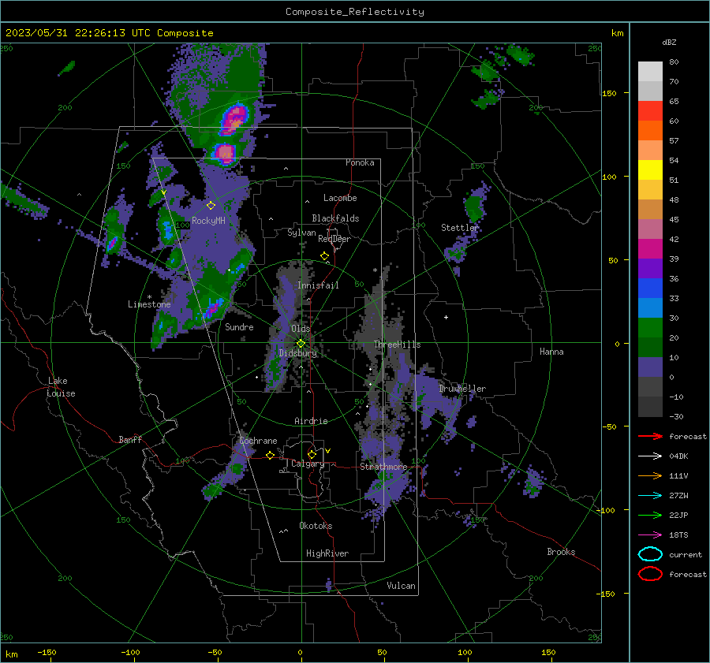The image size is (710, 663).
Task: Click the ThreeHills city label
Action: click(397, 345)
